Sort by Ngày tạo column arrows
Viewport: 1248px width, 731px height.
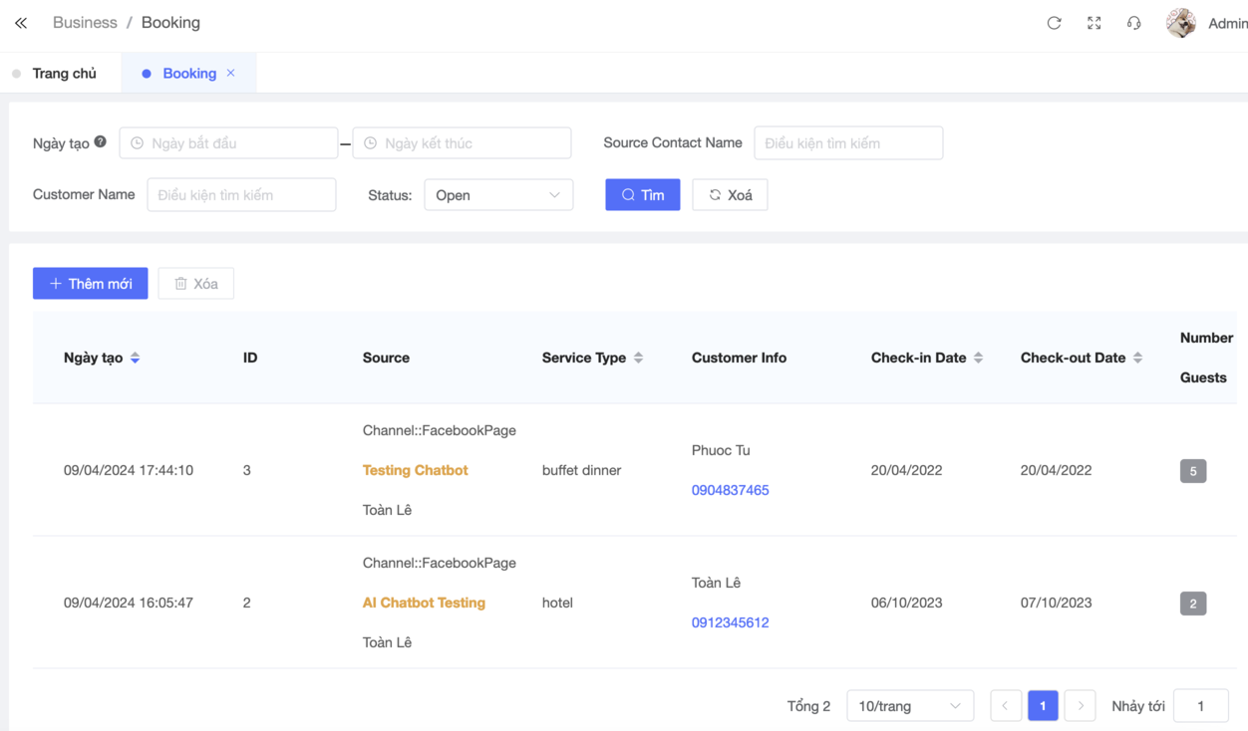pos(136,358)
